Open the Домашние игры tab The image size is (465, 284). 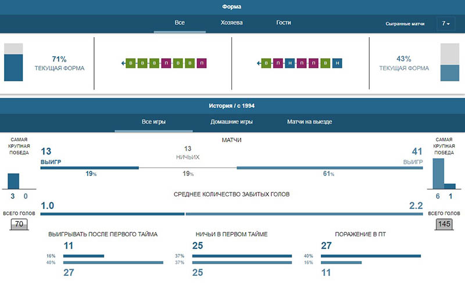pyautogui.click(x=231, y=123)
